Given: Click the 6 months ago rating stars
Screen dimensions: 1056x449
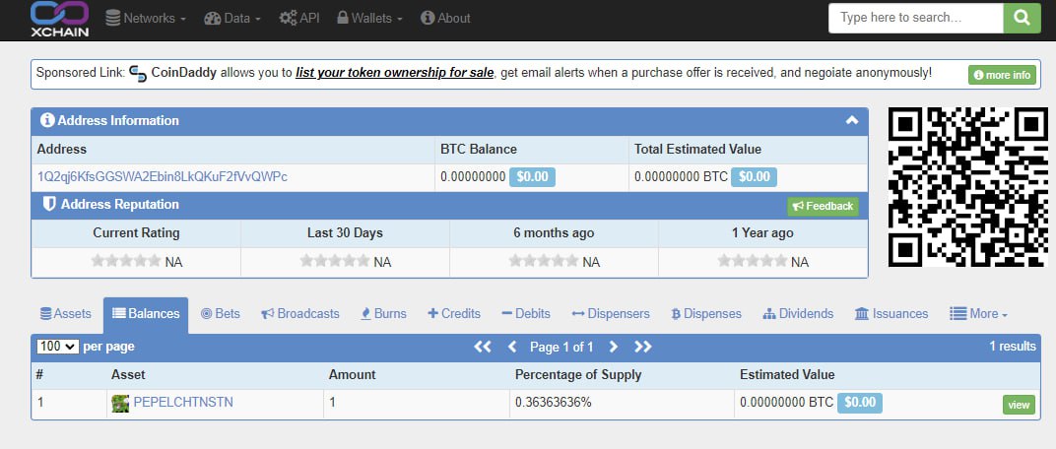Looking at the screenshot, I should click(x=544, y=261).
